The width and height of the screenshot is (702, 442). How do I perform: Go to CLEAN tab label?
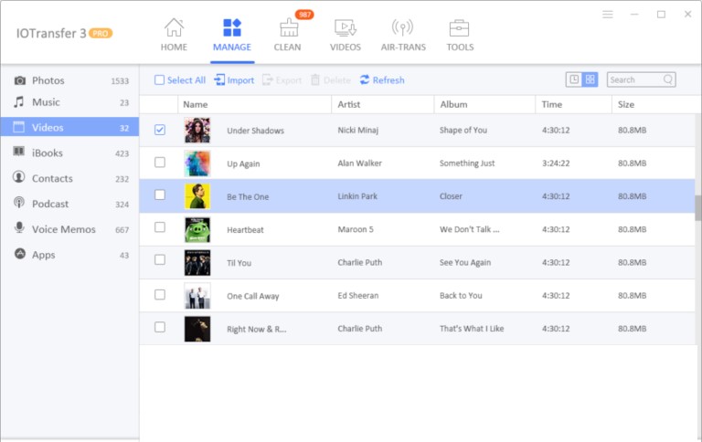point(287,47)
